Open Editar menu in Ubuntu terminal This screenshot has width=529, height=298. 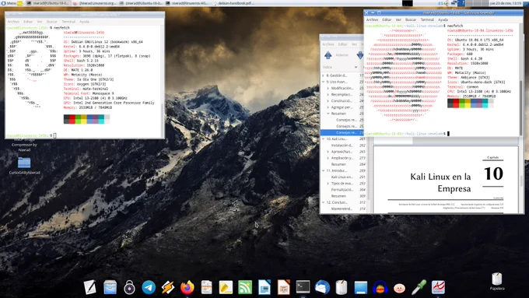[x=387, y=20]
